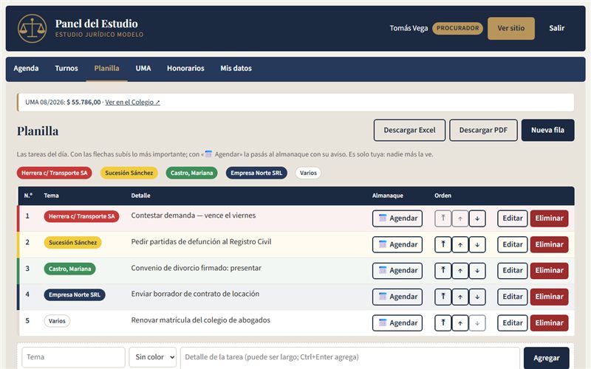This screenshot has width=591, height=369.
Task: Click the scales of justice logo
Action: pos(32,28)
